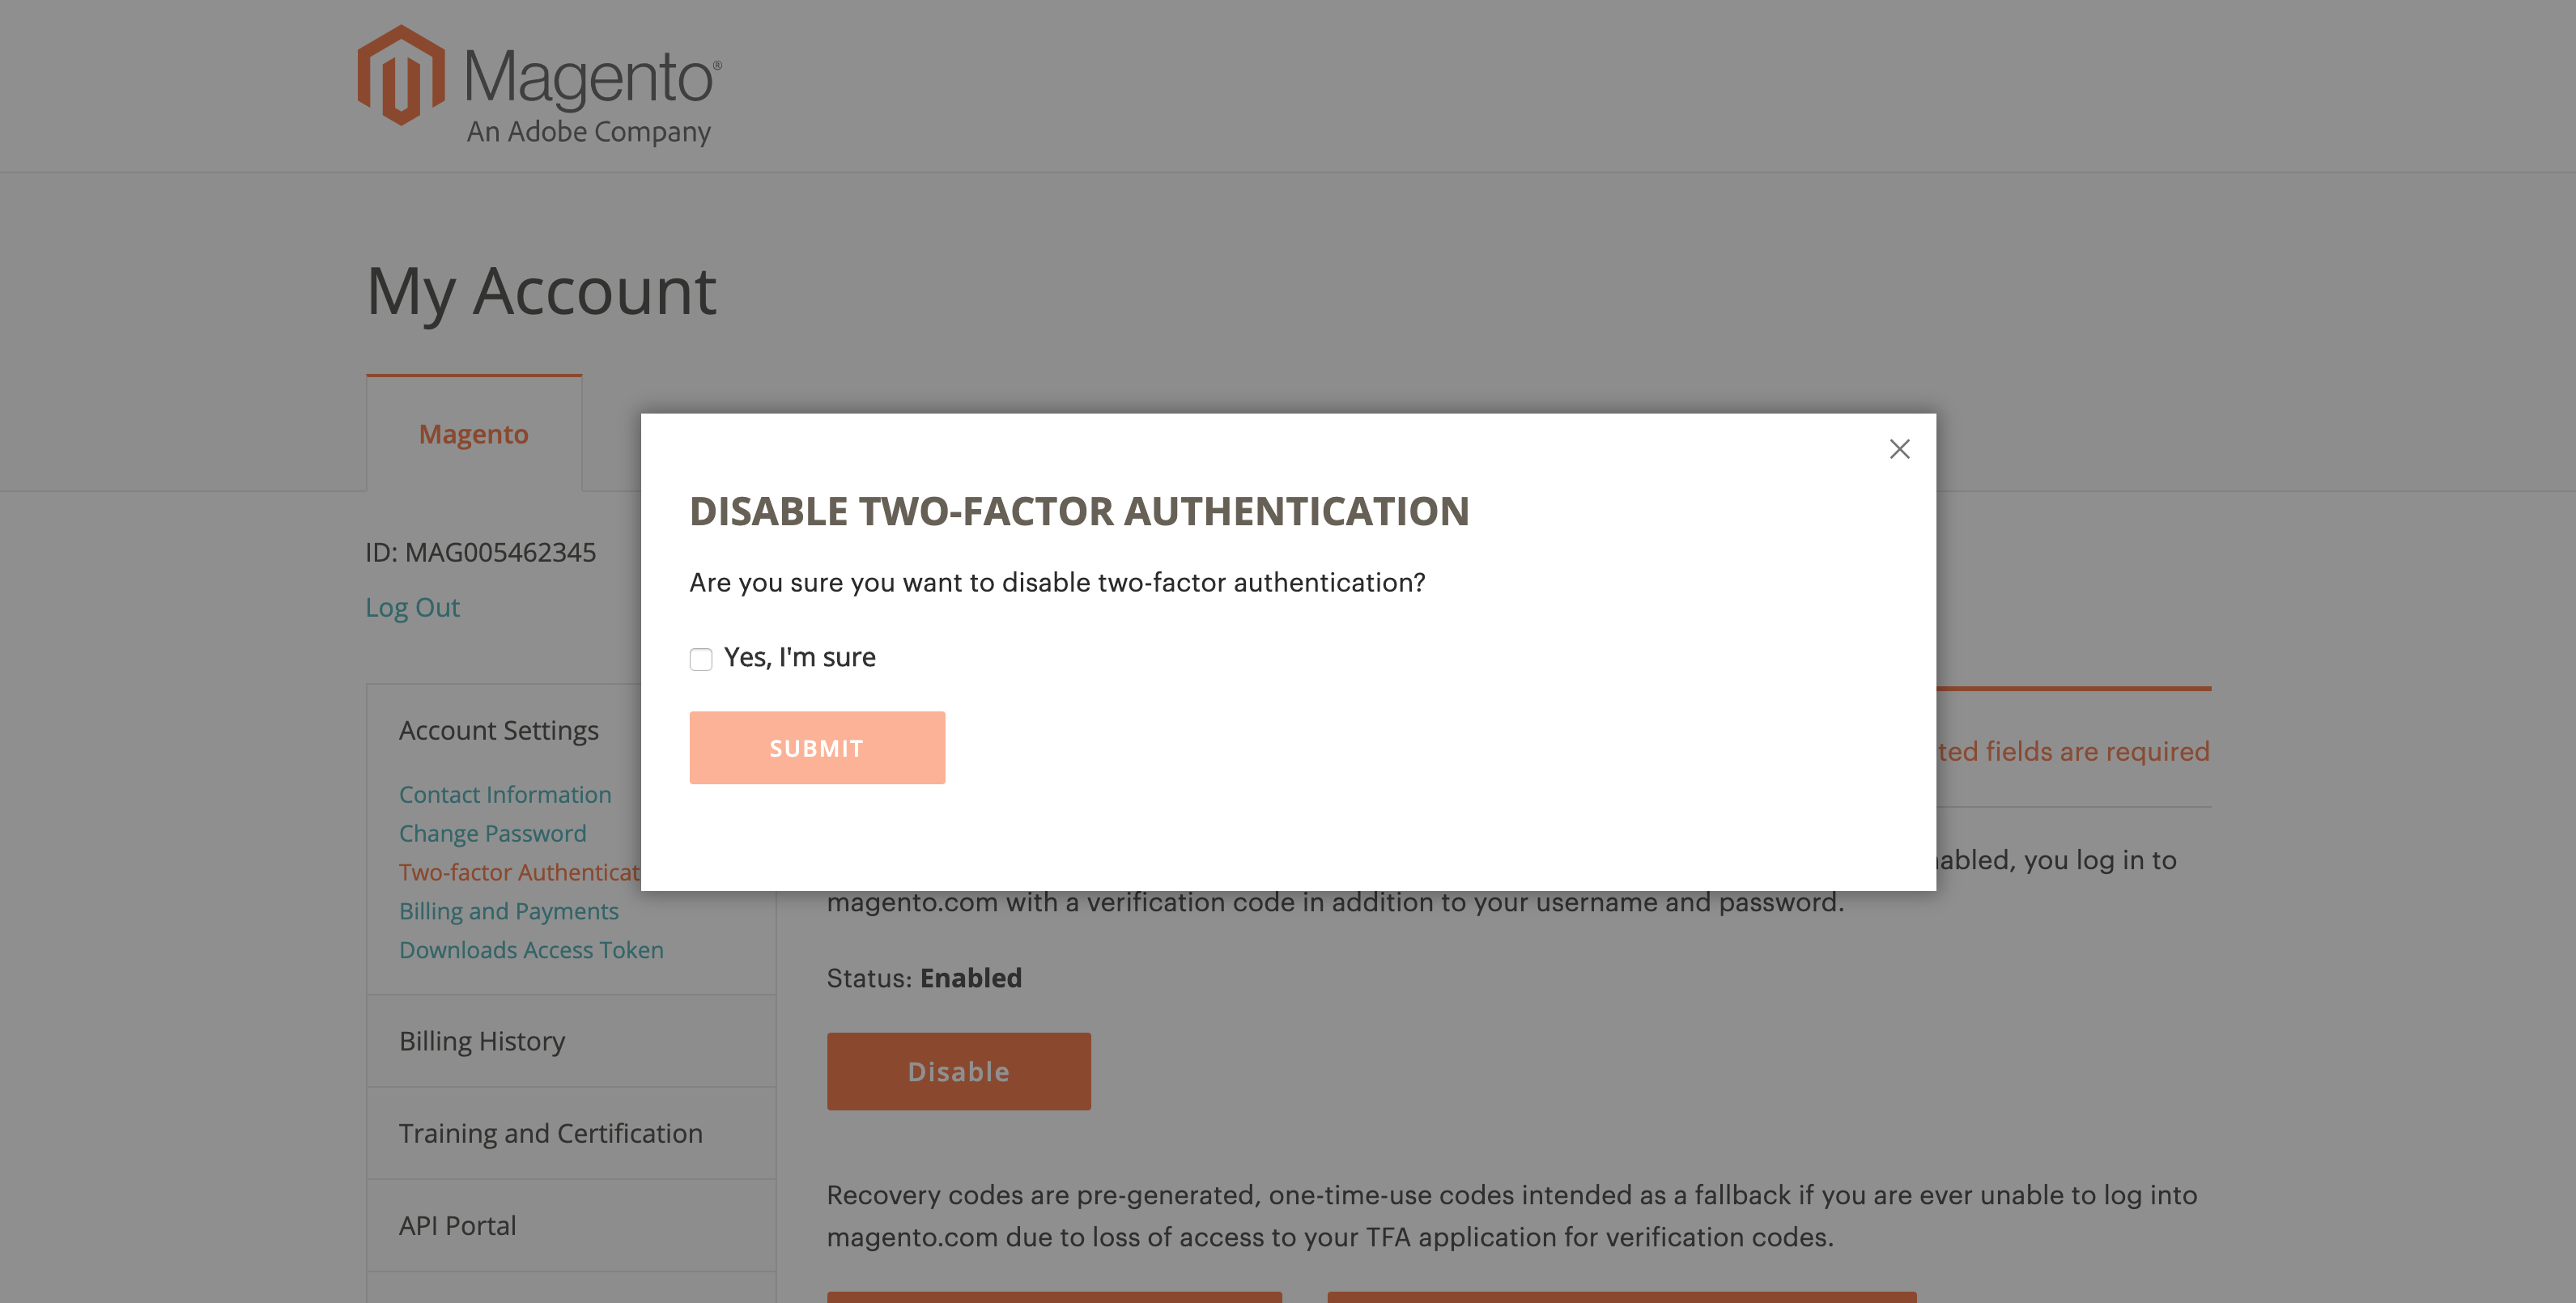This screenshot has height=1303, width=2576.
Task: Open Downloads Access Token page
Action: pyautogui.click(x=531, y=949)
